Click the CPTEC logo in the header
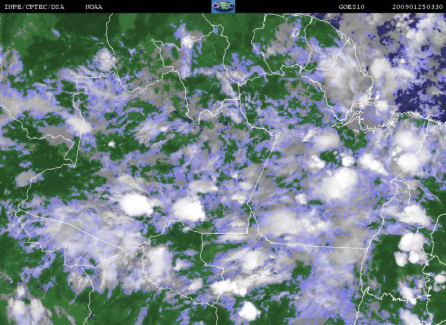The width and height of the screenshot is (446, 325). (x=223, y=7)
